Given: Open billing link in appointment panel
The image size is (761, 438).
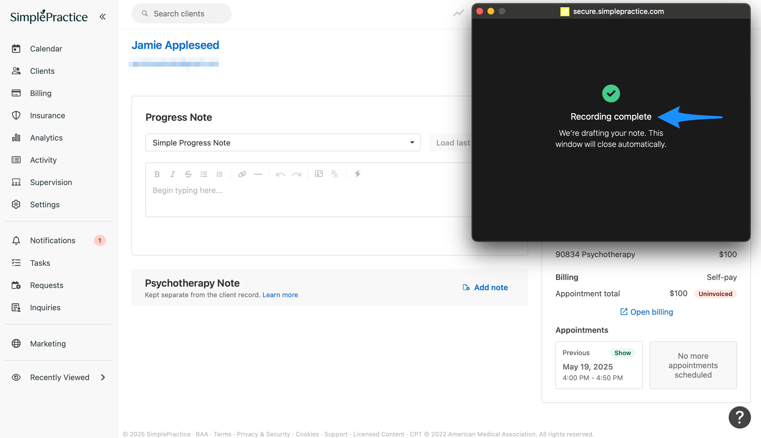Looking at the screenshot, I should 646,312.
